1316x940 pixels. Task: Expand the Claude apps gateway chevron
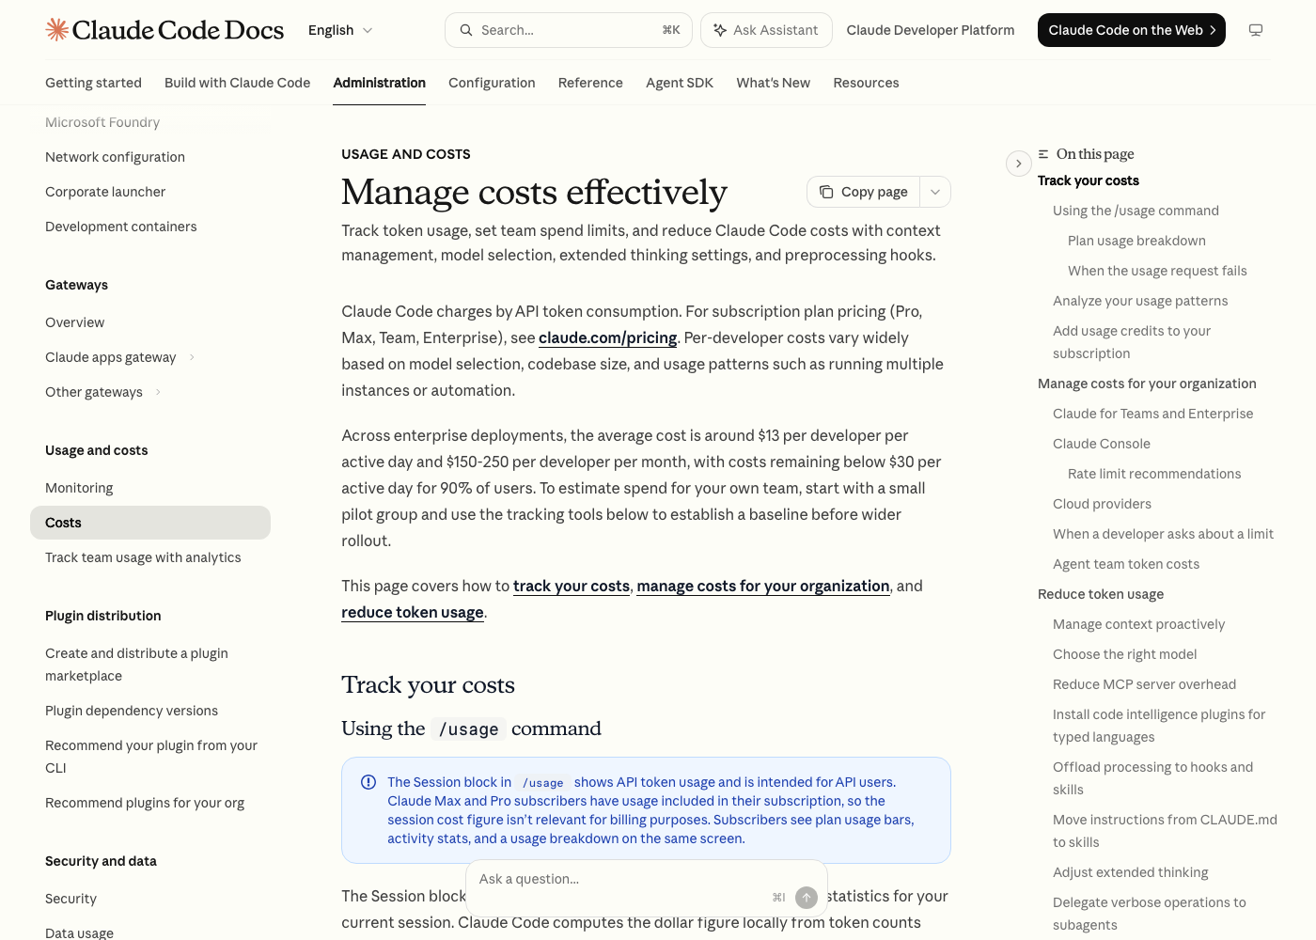192,357
